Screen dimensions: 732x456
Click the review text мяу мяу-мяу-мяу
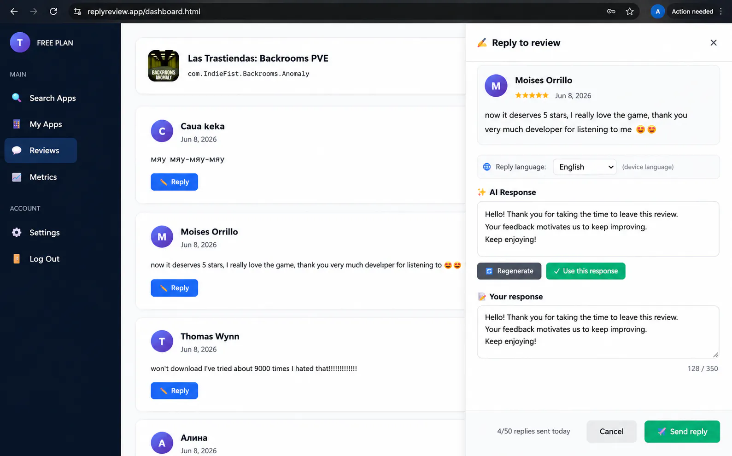[187, 159]
